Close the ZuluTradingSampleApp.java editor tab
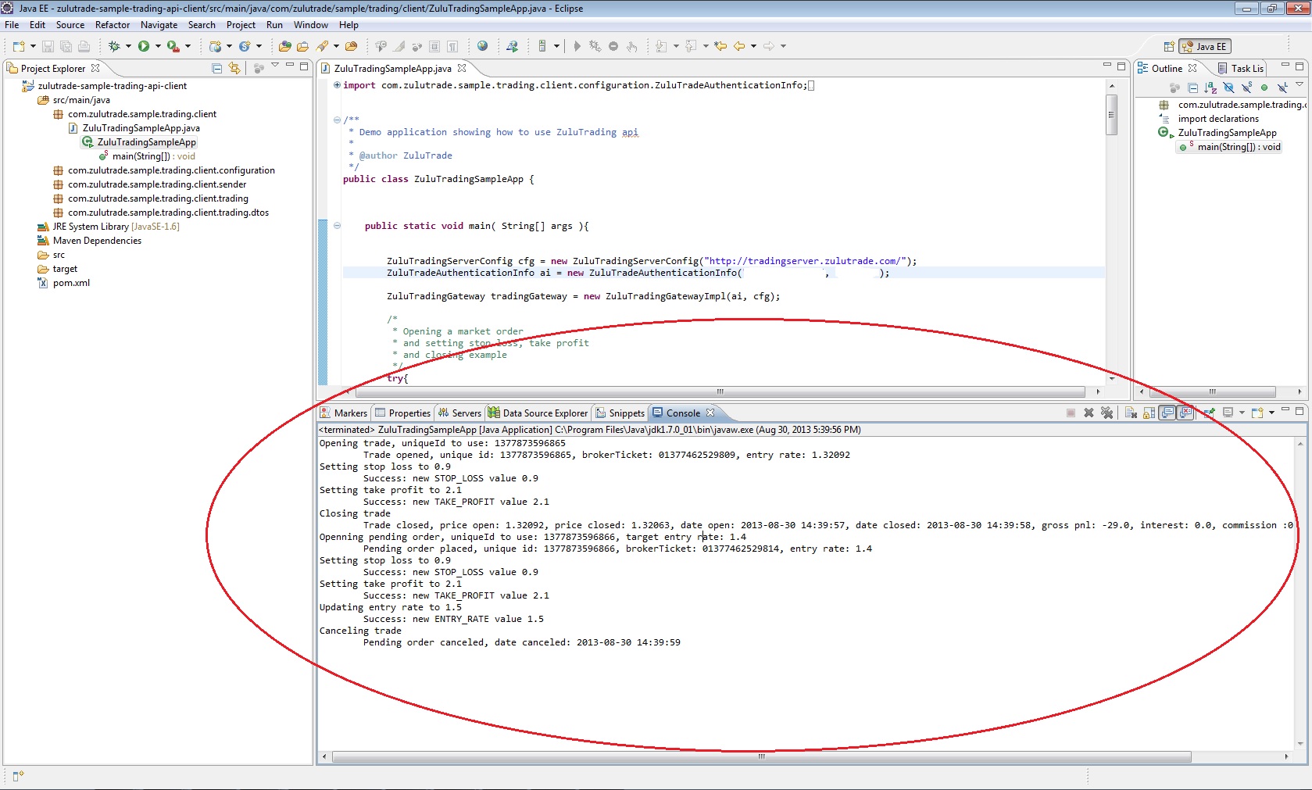Screen dimensions: 1312x790 click(462, 69)
